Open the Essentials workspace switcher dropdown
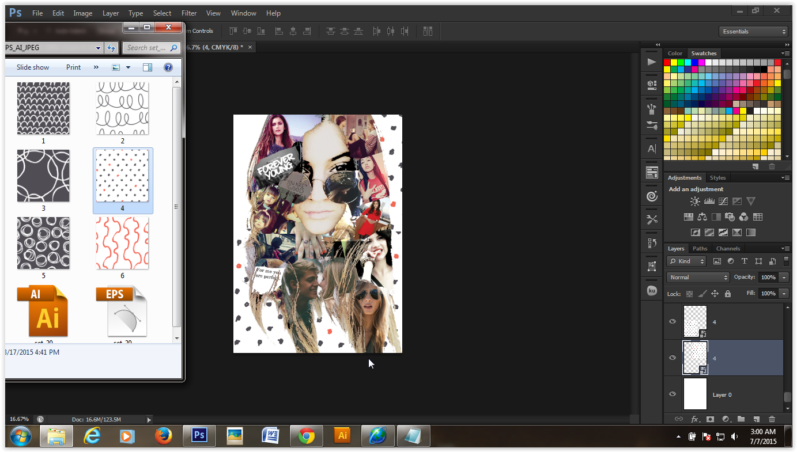The width and height of the screenshot is (797, 452). [x=753, y=31]
